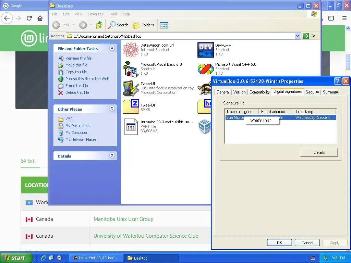
Task: Open My Network Places link
Action: point(81,140)
